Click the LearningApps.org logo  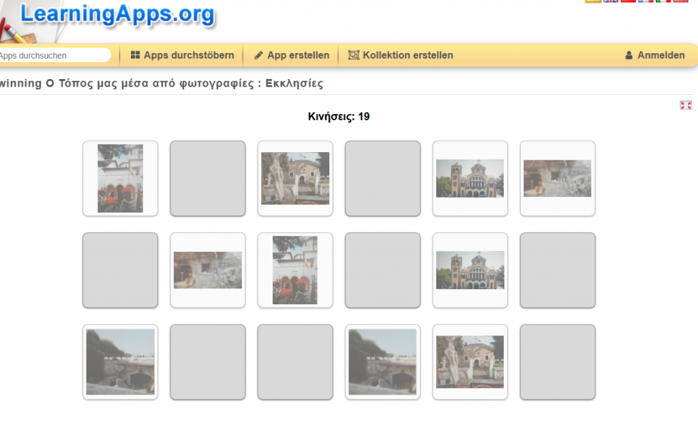pos(116,14)
